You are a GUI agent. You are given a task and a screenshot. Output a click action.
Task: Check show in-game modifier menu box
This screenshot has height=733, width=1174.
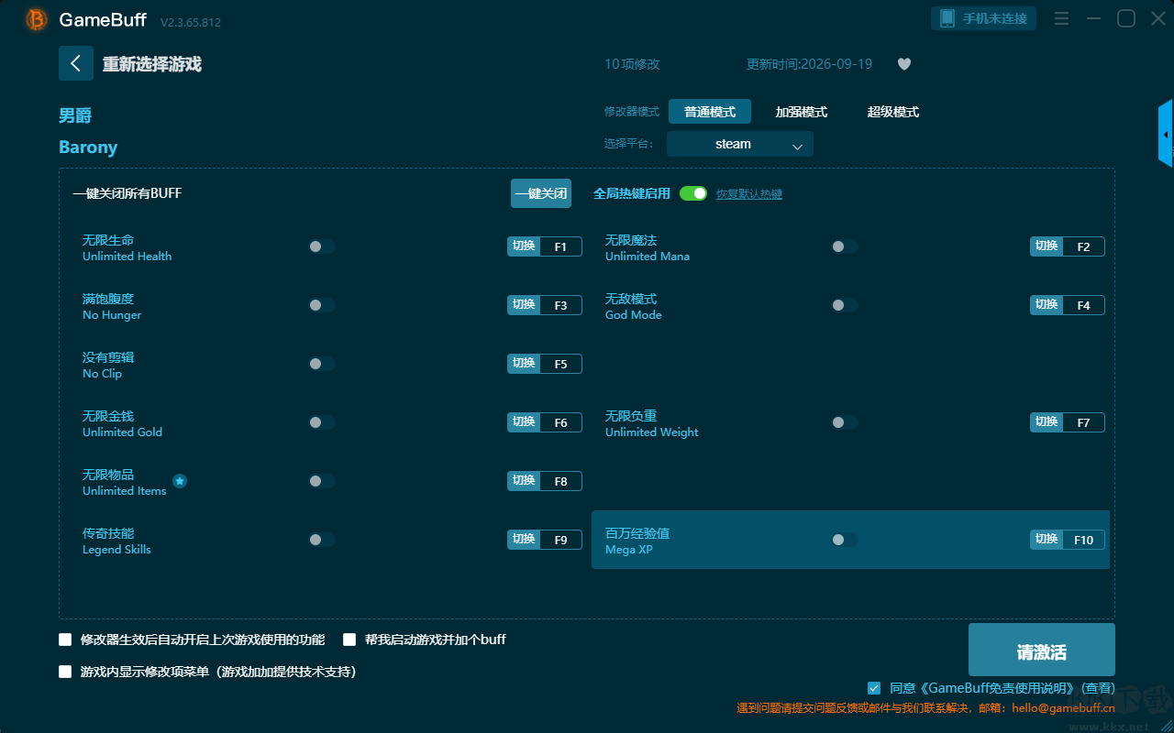[x=65, y=672]
